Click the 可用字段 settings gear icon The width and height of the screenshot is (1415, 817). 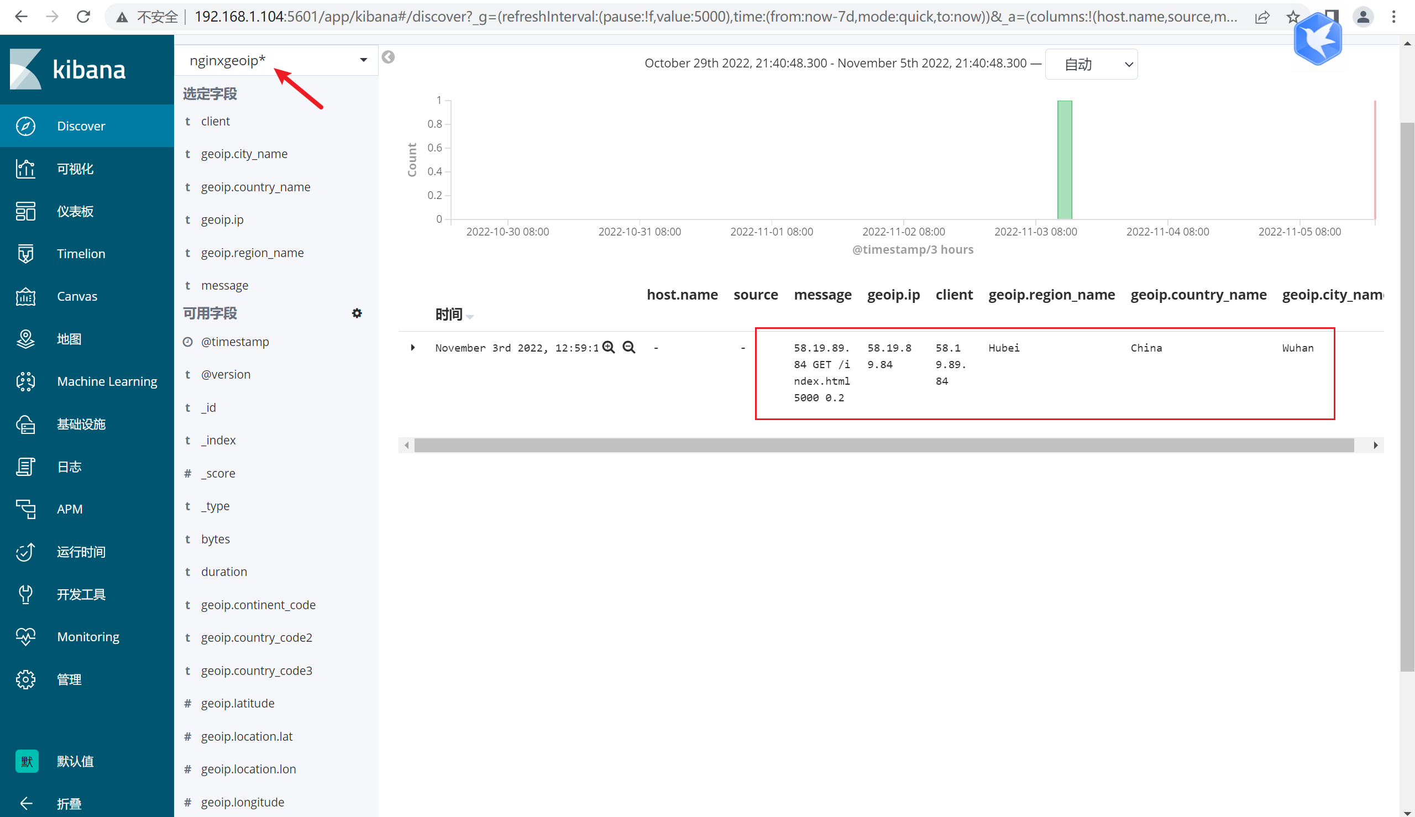pos(357,313)
